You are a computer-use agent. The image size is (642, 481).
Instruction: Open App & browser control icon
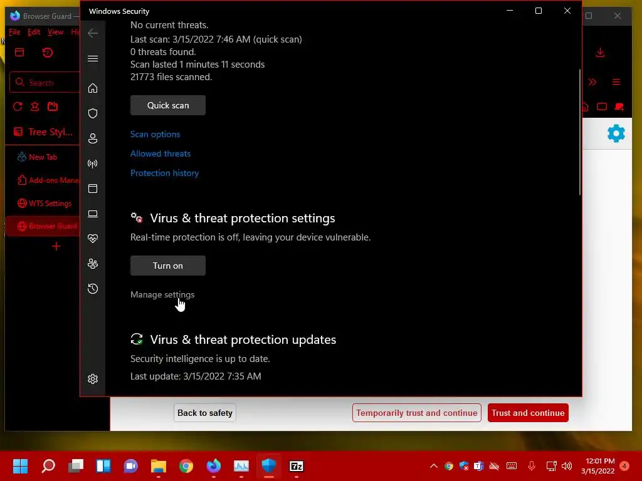[93, 189]
